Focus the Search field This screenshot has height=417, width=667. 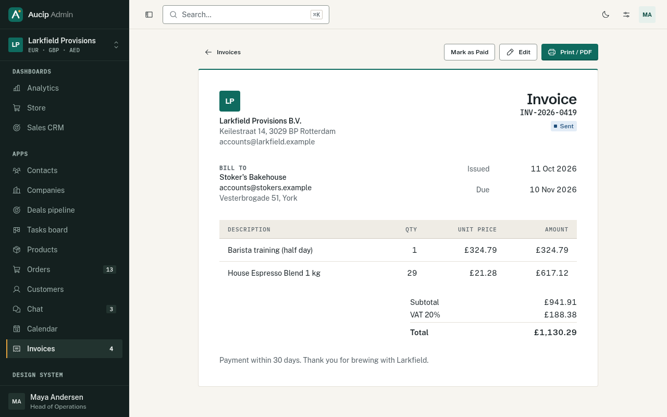tap(246, 15)
